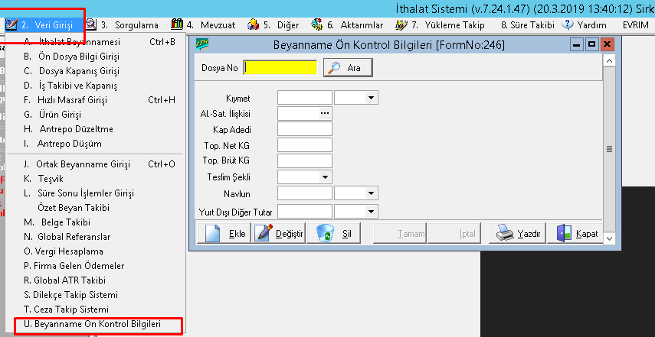Select M. Belge Takibi entry
655x337 pixels.
coord(96,222)
